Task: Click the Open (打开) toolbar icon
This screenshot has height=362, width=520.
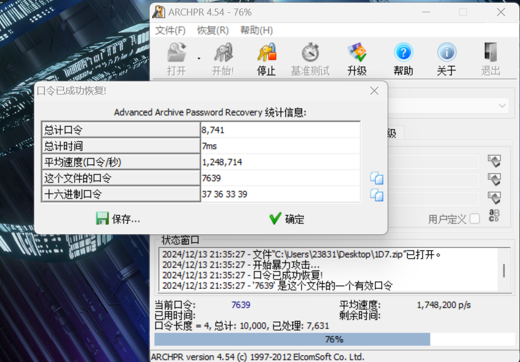Action: click(x=176, y=53)
